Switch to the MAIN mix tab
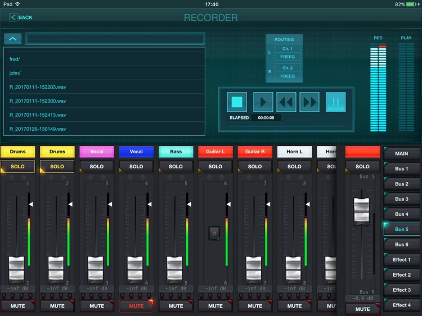This screenshot has width=422, height=316. click(x=402, y=153)
